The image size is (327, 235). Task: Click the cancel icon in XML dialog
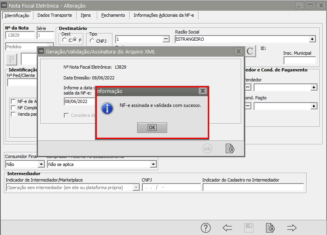pyautogui.click(x=230, y=148)
